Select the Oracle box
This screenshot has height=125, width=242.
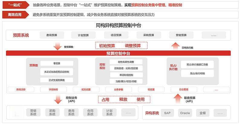(x=185, y=113)
